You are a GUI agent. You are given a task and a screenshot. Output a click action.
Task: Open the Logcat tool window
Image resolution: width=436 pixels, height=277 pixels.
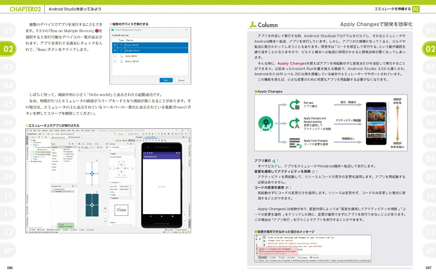point(90,230)
